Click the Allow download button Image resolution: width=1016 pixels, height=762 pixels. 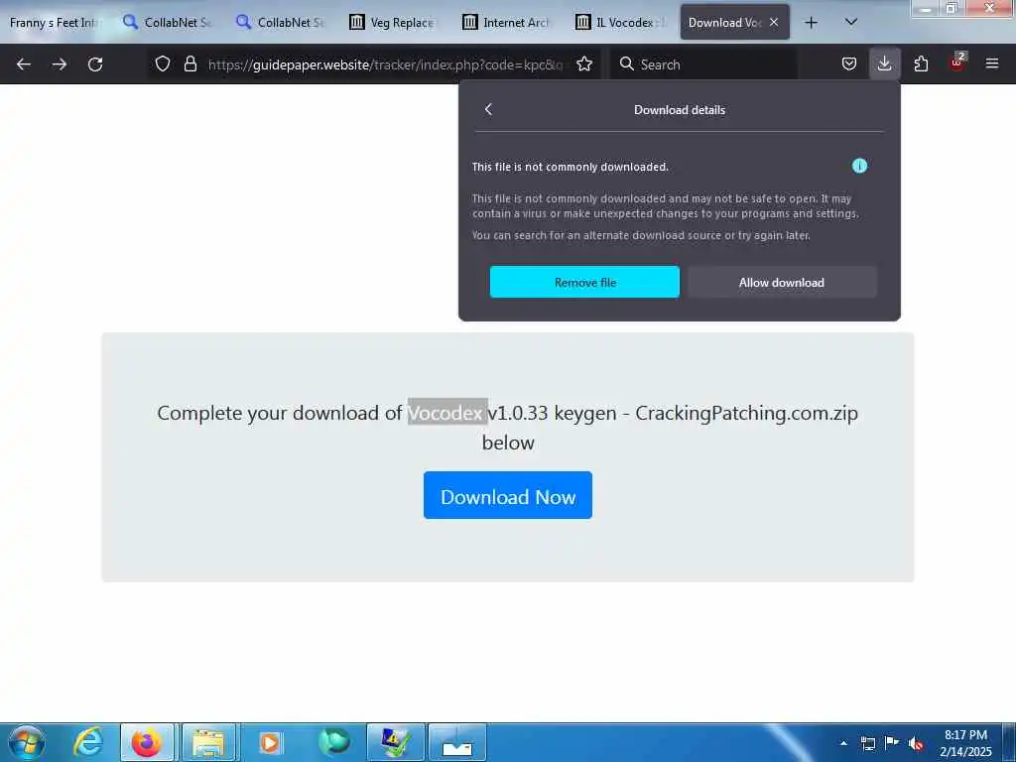[x=782, y=283]
